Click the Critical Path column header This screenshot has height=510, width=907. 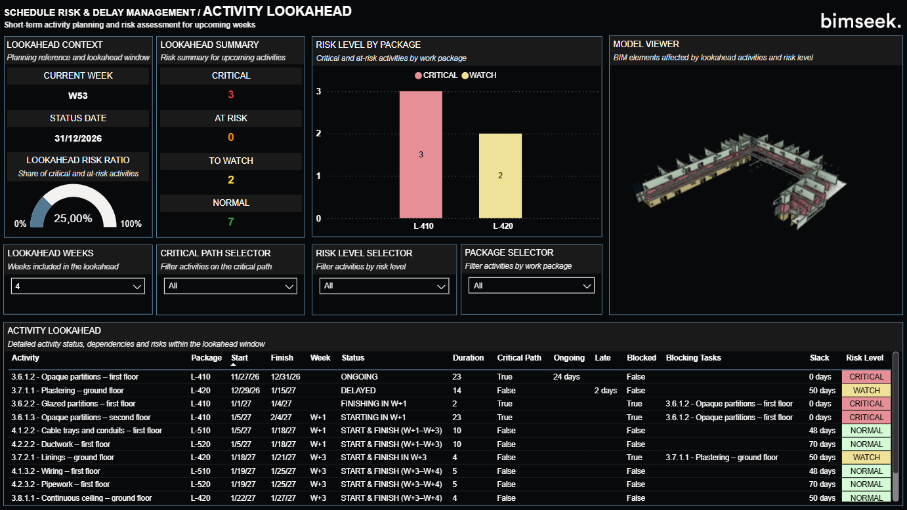(519, 358)
